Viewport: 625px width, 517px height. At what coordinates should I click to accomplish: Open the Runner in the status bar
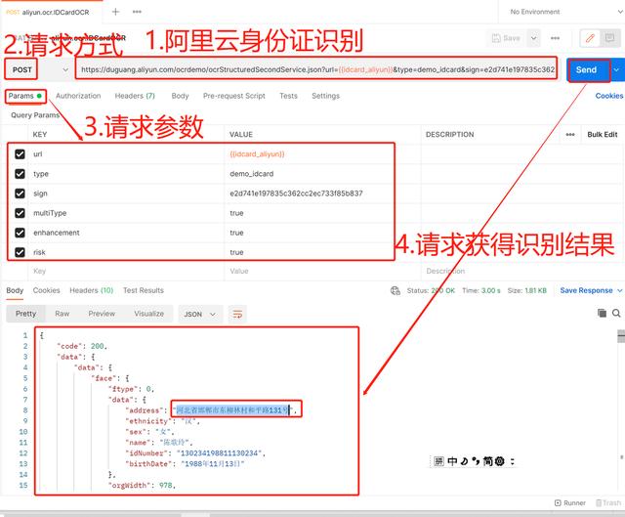[570, 503]
